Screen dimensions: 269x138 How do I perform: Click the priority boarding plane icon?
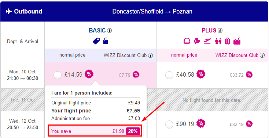pos(207,41)
